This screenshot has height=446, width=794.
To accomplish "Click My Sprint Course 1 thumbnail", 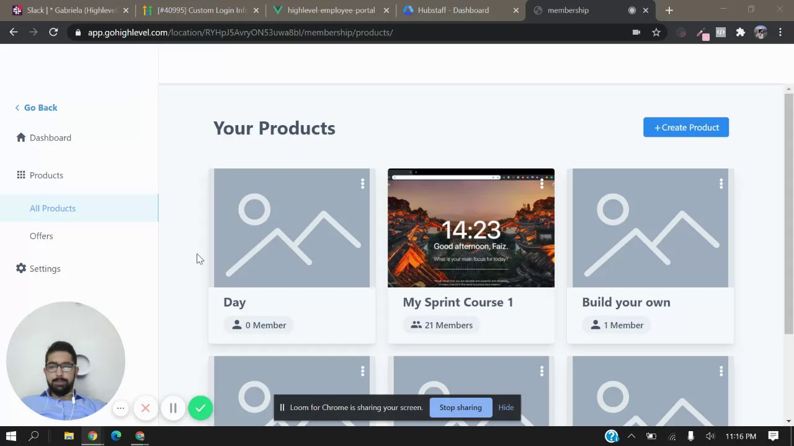I will (471, 228).
